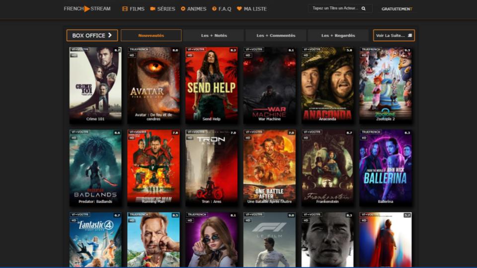Switch to the Nouveautés tab

pyautogui.click(x=151, y=36)
